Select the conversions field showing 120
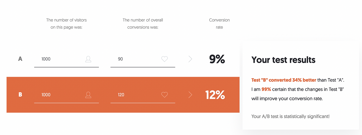 click(x=143, y=95)
